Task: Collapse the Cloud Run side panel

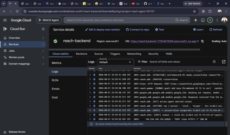Action: pos(43,29)
